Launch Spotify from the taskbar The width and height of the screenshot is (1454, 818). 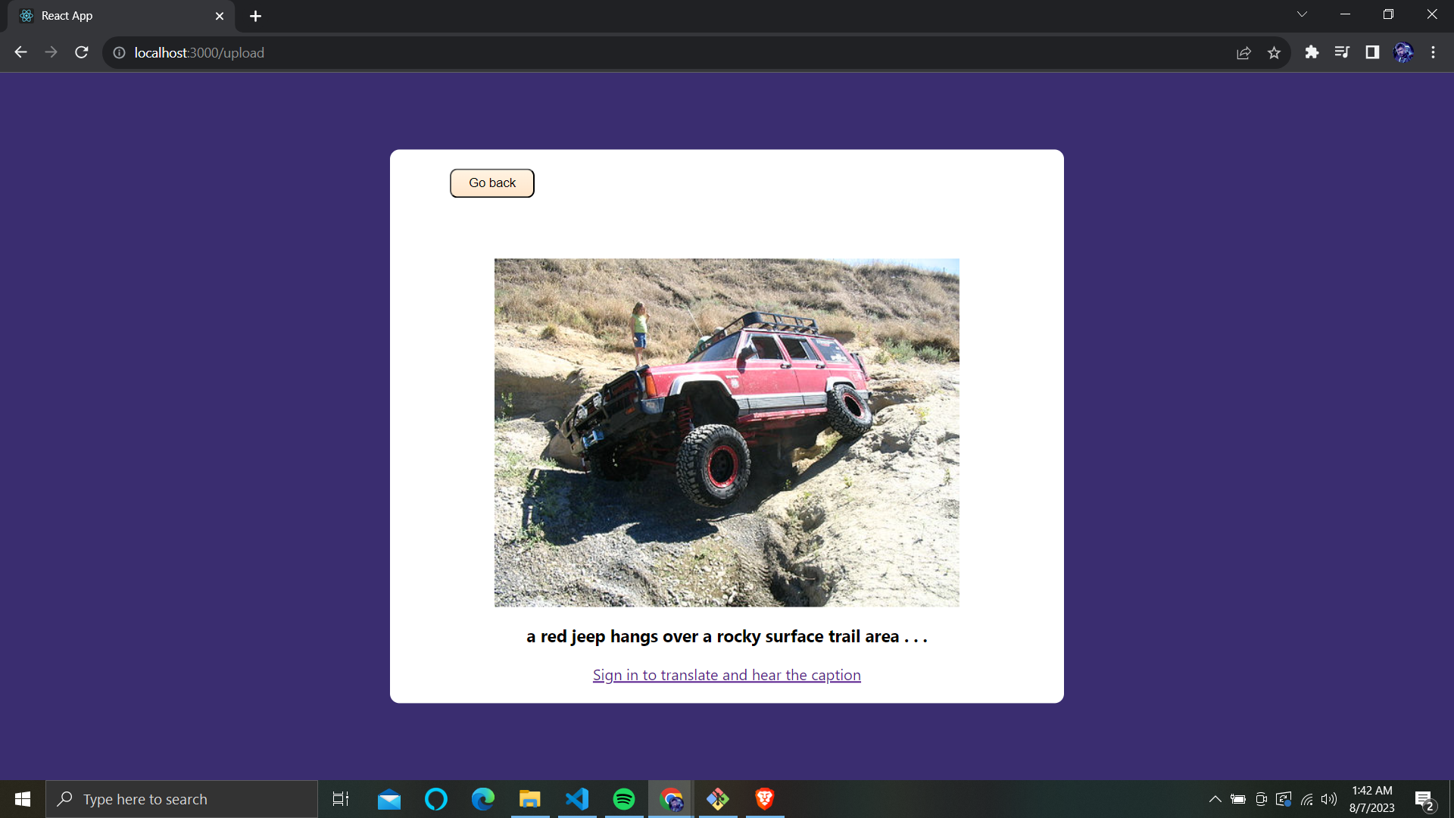624,798
